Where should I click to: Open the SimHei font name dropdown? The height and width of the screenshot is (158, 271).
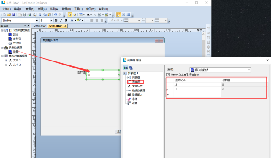(x=37, y=20)
